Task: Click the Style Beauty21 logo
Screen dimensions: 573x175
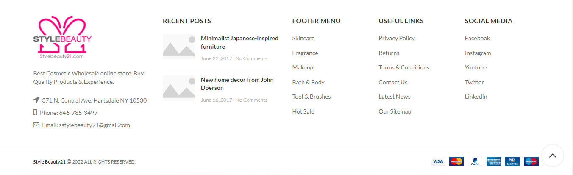Action: (63, 38)
